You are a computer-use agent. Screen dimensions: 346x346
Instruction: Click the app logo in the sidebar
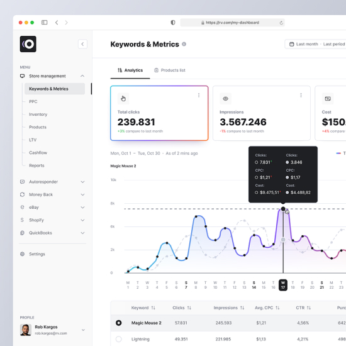(28, 44)
